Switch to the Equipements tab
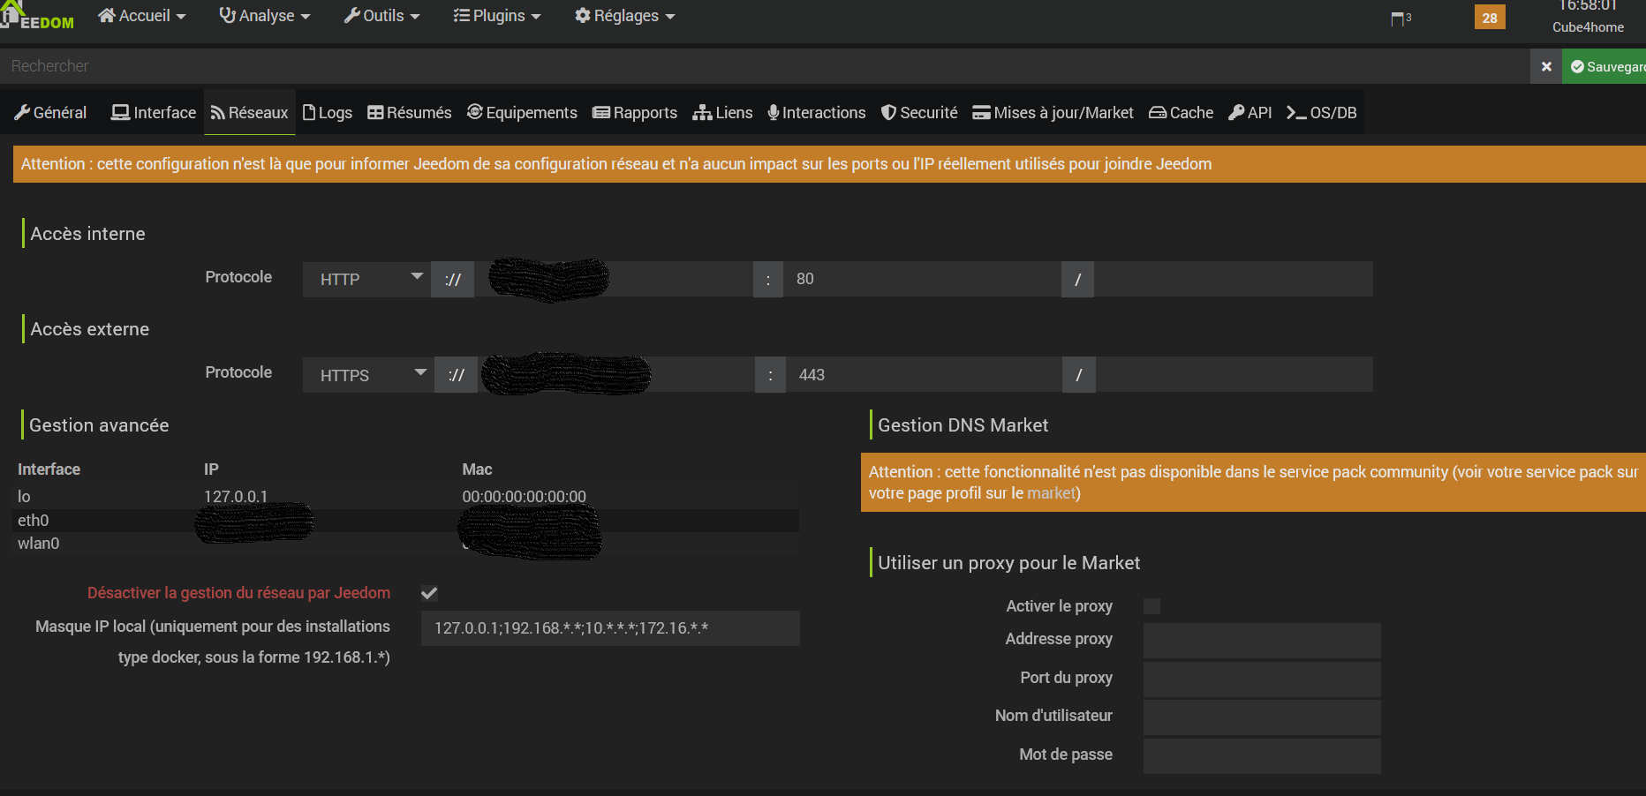Image resolution: width=1646 pixels, height=796 pixels. coord(522,113)
